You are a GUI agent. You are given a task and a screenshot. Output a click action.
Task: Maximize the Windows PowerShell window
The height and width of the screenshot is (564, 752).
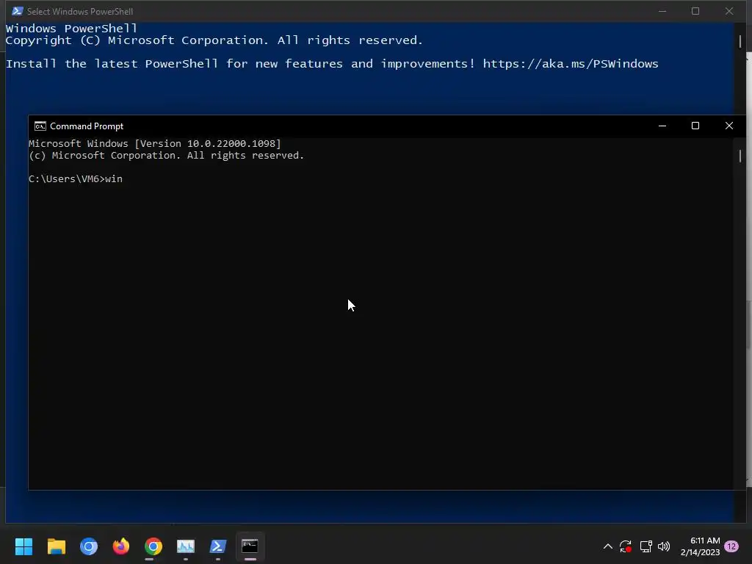[695, 11]
